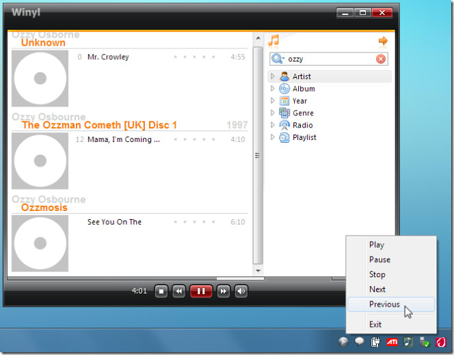Viewport: 454px width, 355px height.
Task: Select the Year calendar icon
Action: [284, 101]
